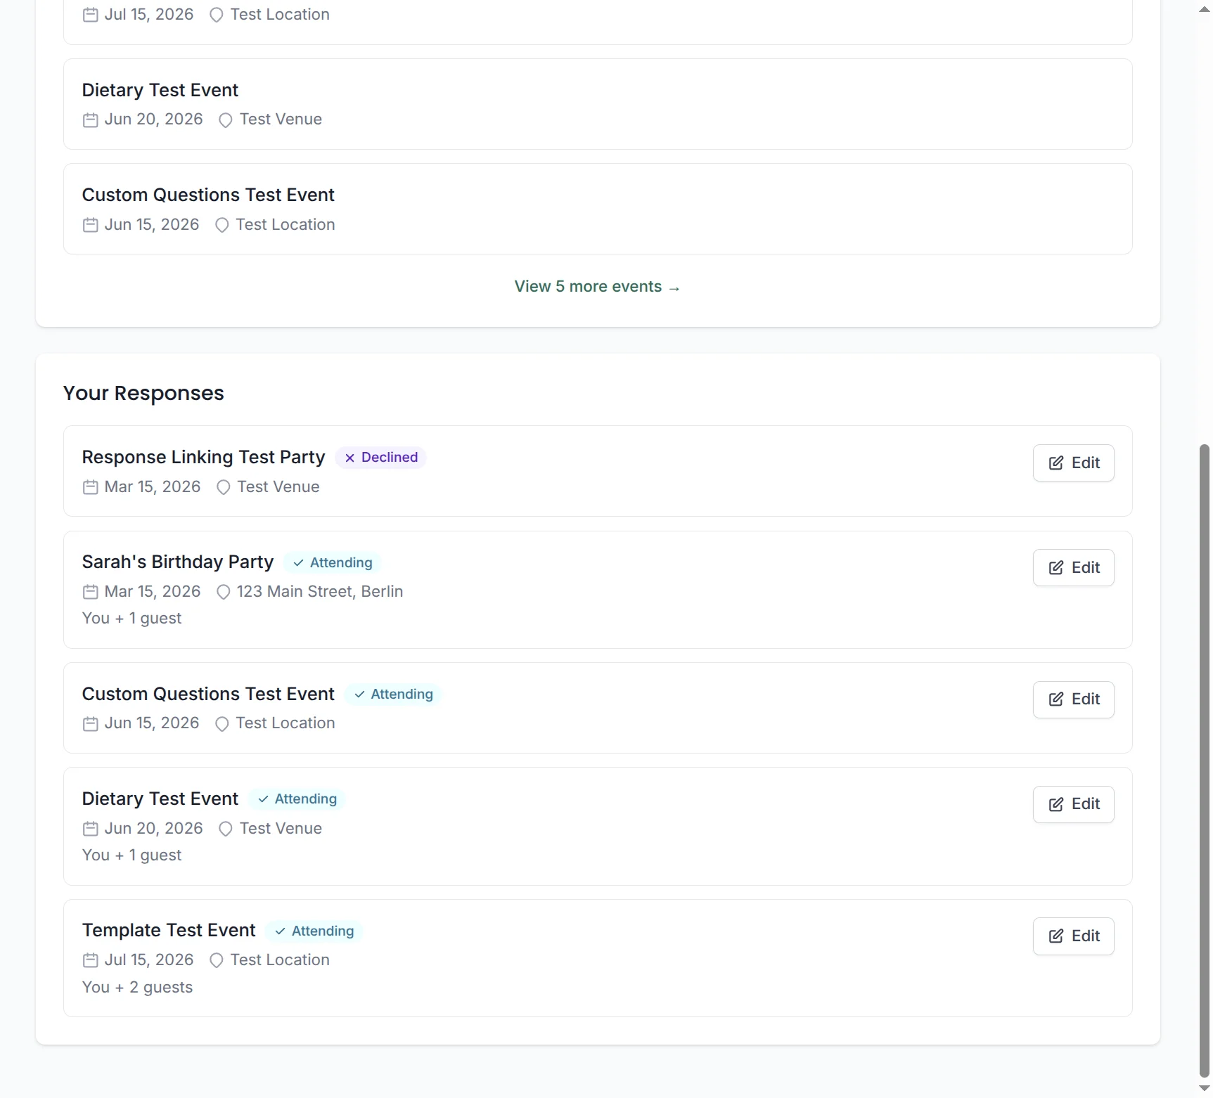Open the Dietary Test Event card

click(598, 104)
